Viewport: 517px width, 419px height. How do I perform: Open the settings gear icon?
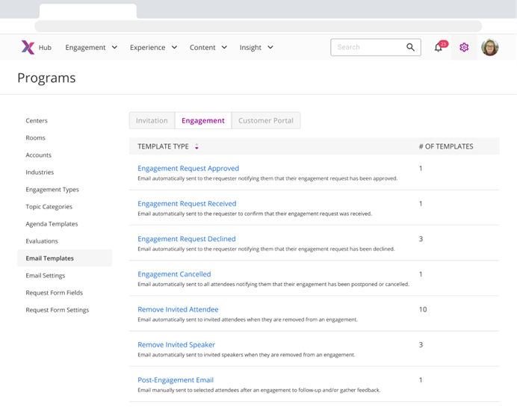tap(464, 47)
